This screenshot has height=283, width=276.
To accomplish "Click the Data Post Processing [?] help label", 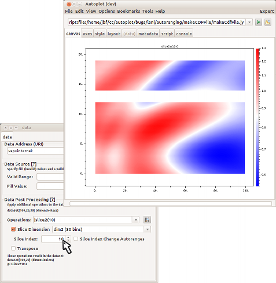I will pos(30,200).
